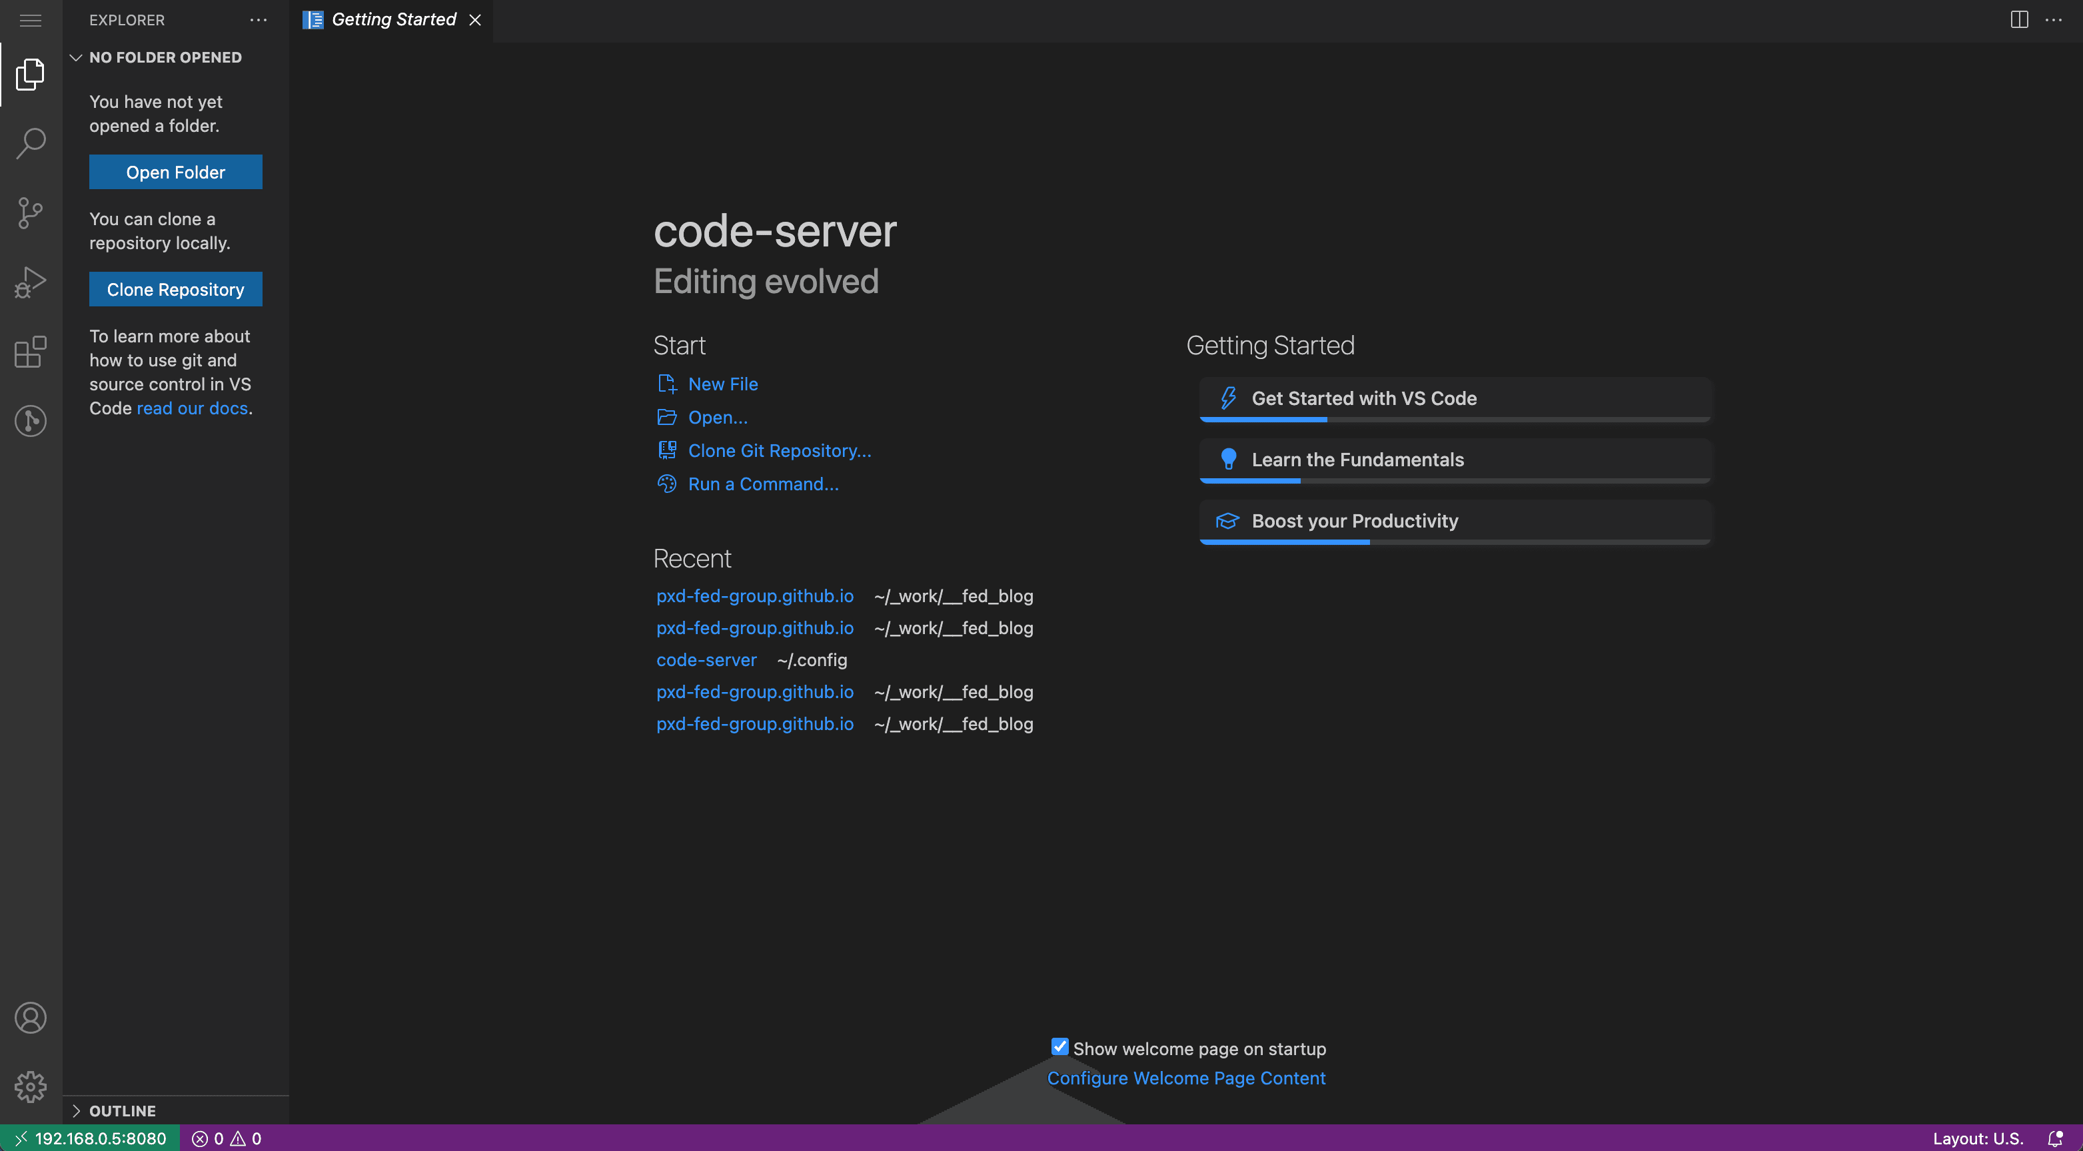This screenshot has width=2083, height=1151.
Task: Open the Explorer view in activity bar
Action: pos(31,75)
